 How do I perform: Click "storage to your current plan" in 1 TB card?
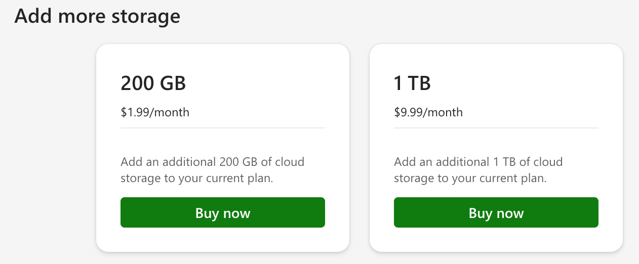470,178
